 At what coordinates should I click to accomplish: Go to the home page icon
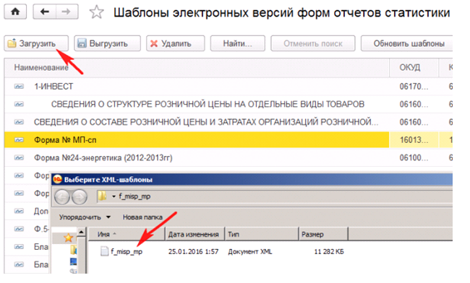[15, 12]
